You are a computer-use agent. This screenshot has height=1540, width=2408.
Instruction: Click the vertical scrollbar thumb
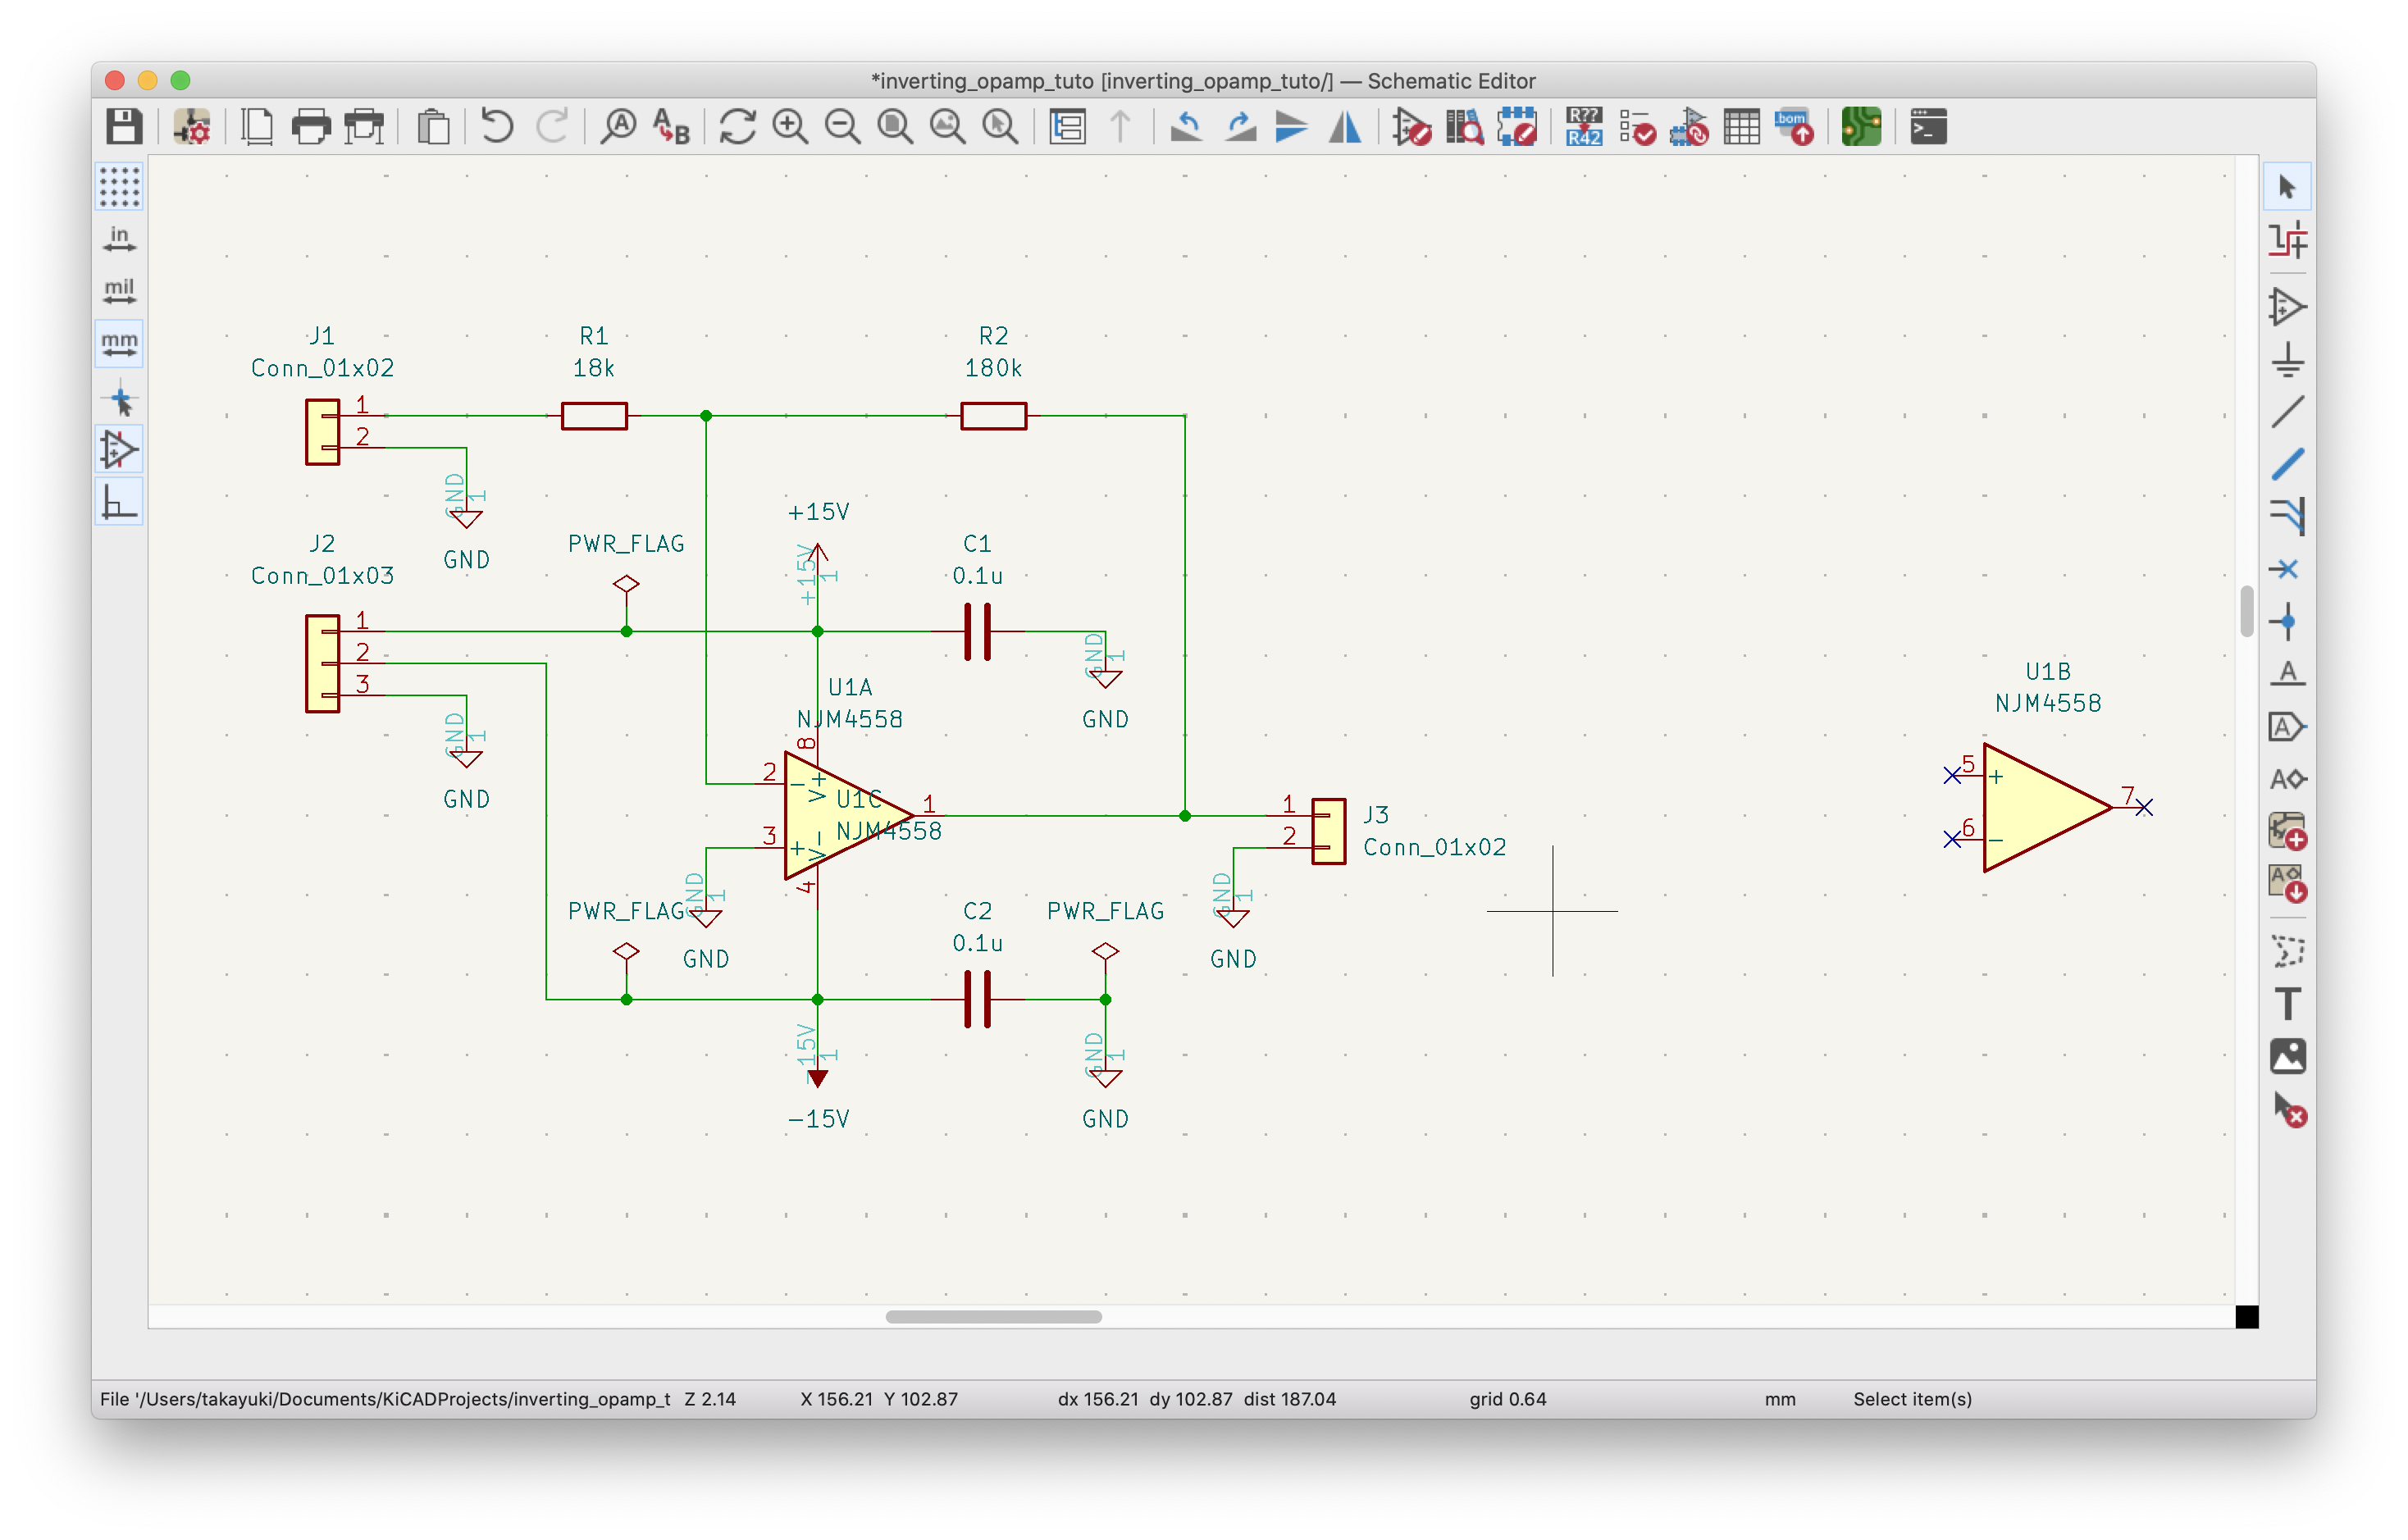pyautogui.click(x=2246, y=611)
